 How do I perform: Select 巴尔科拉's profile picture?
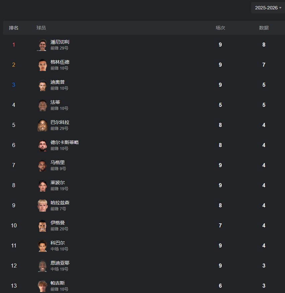(42, 125)
